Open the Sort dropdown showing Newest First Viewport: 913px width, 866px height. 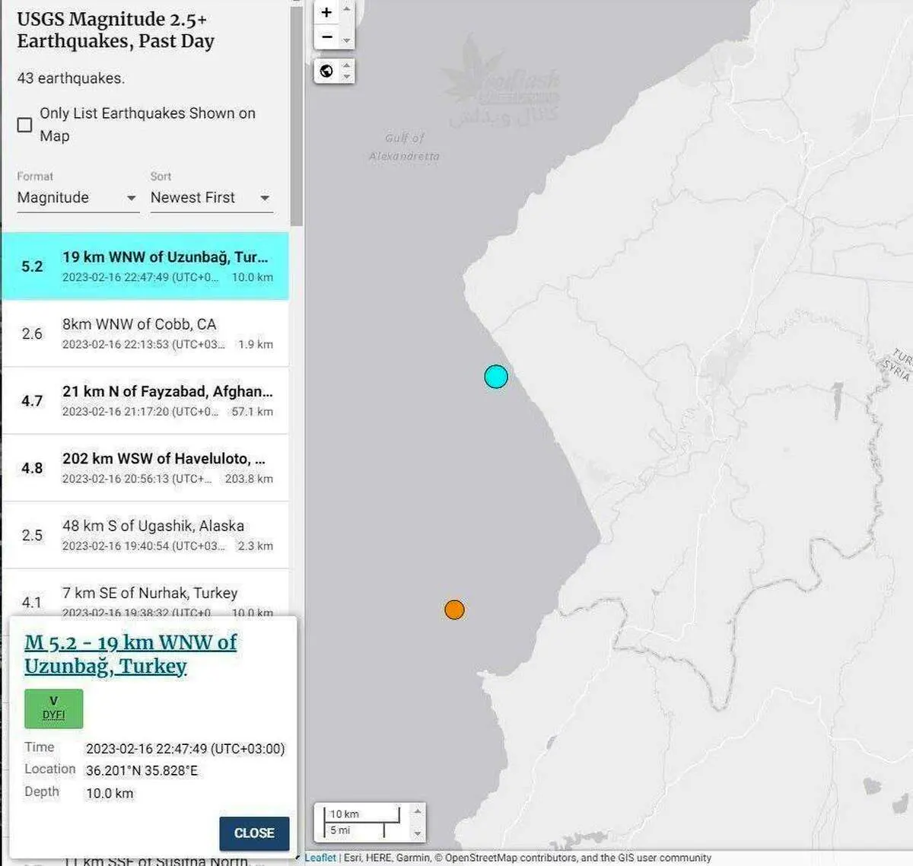tap(211, 198)
